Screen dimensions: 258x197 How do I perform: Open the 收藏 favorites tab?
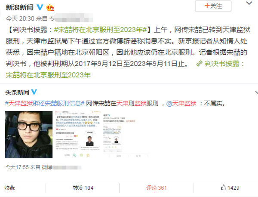click(x=9, y=188)
